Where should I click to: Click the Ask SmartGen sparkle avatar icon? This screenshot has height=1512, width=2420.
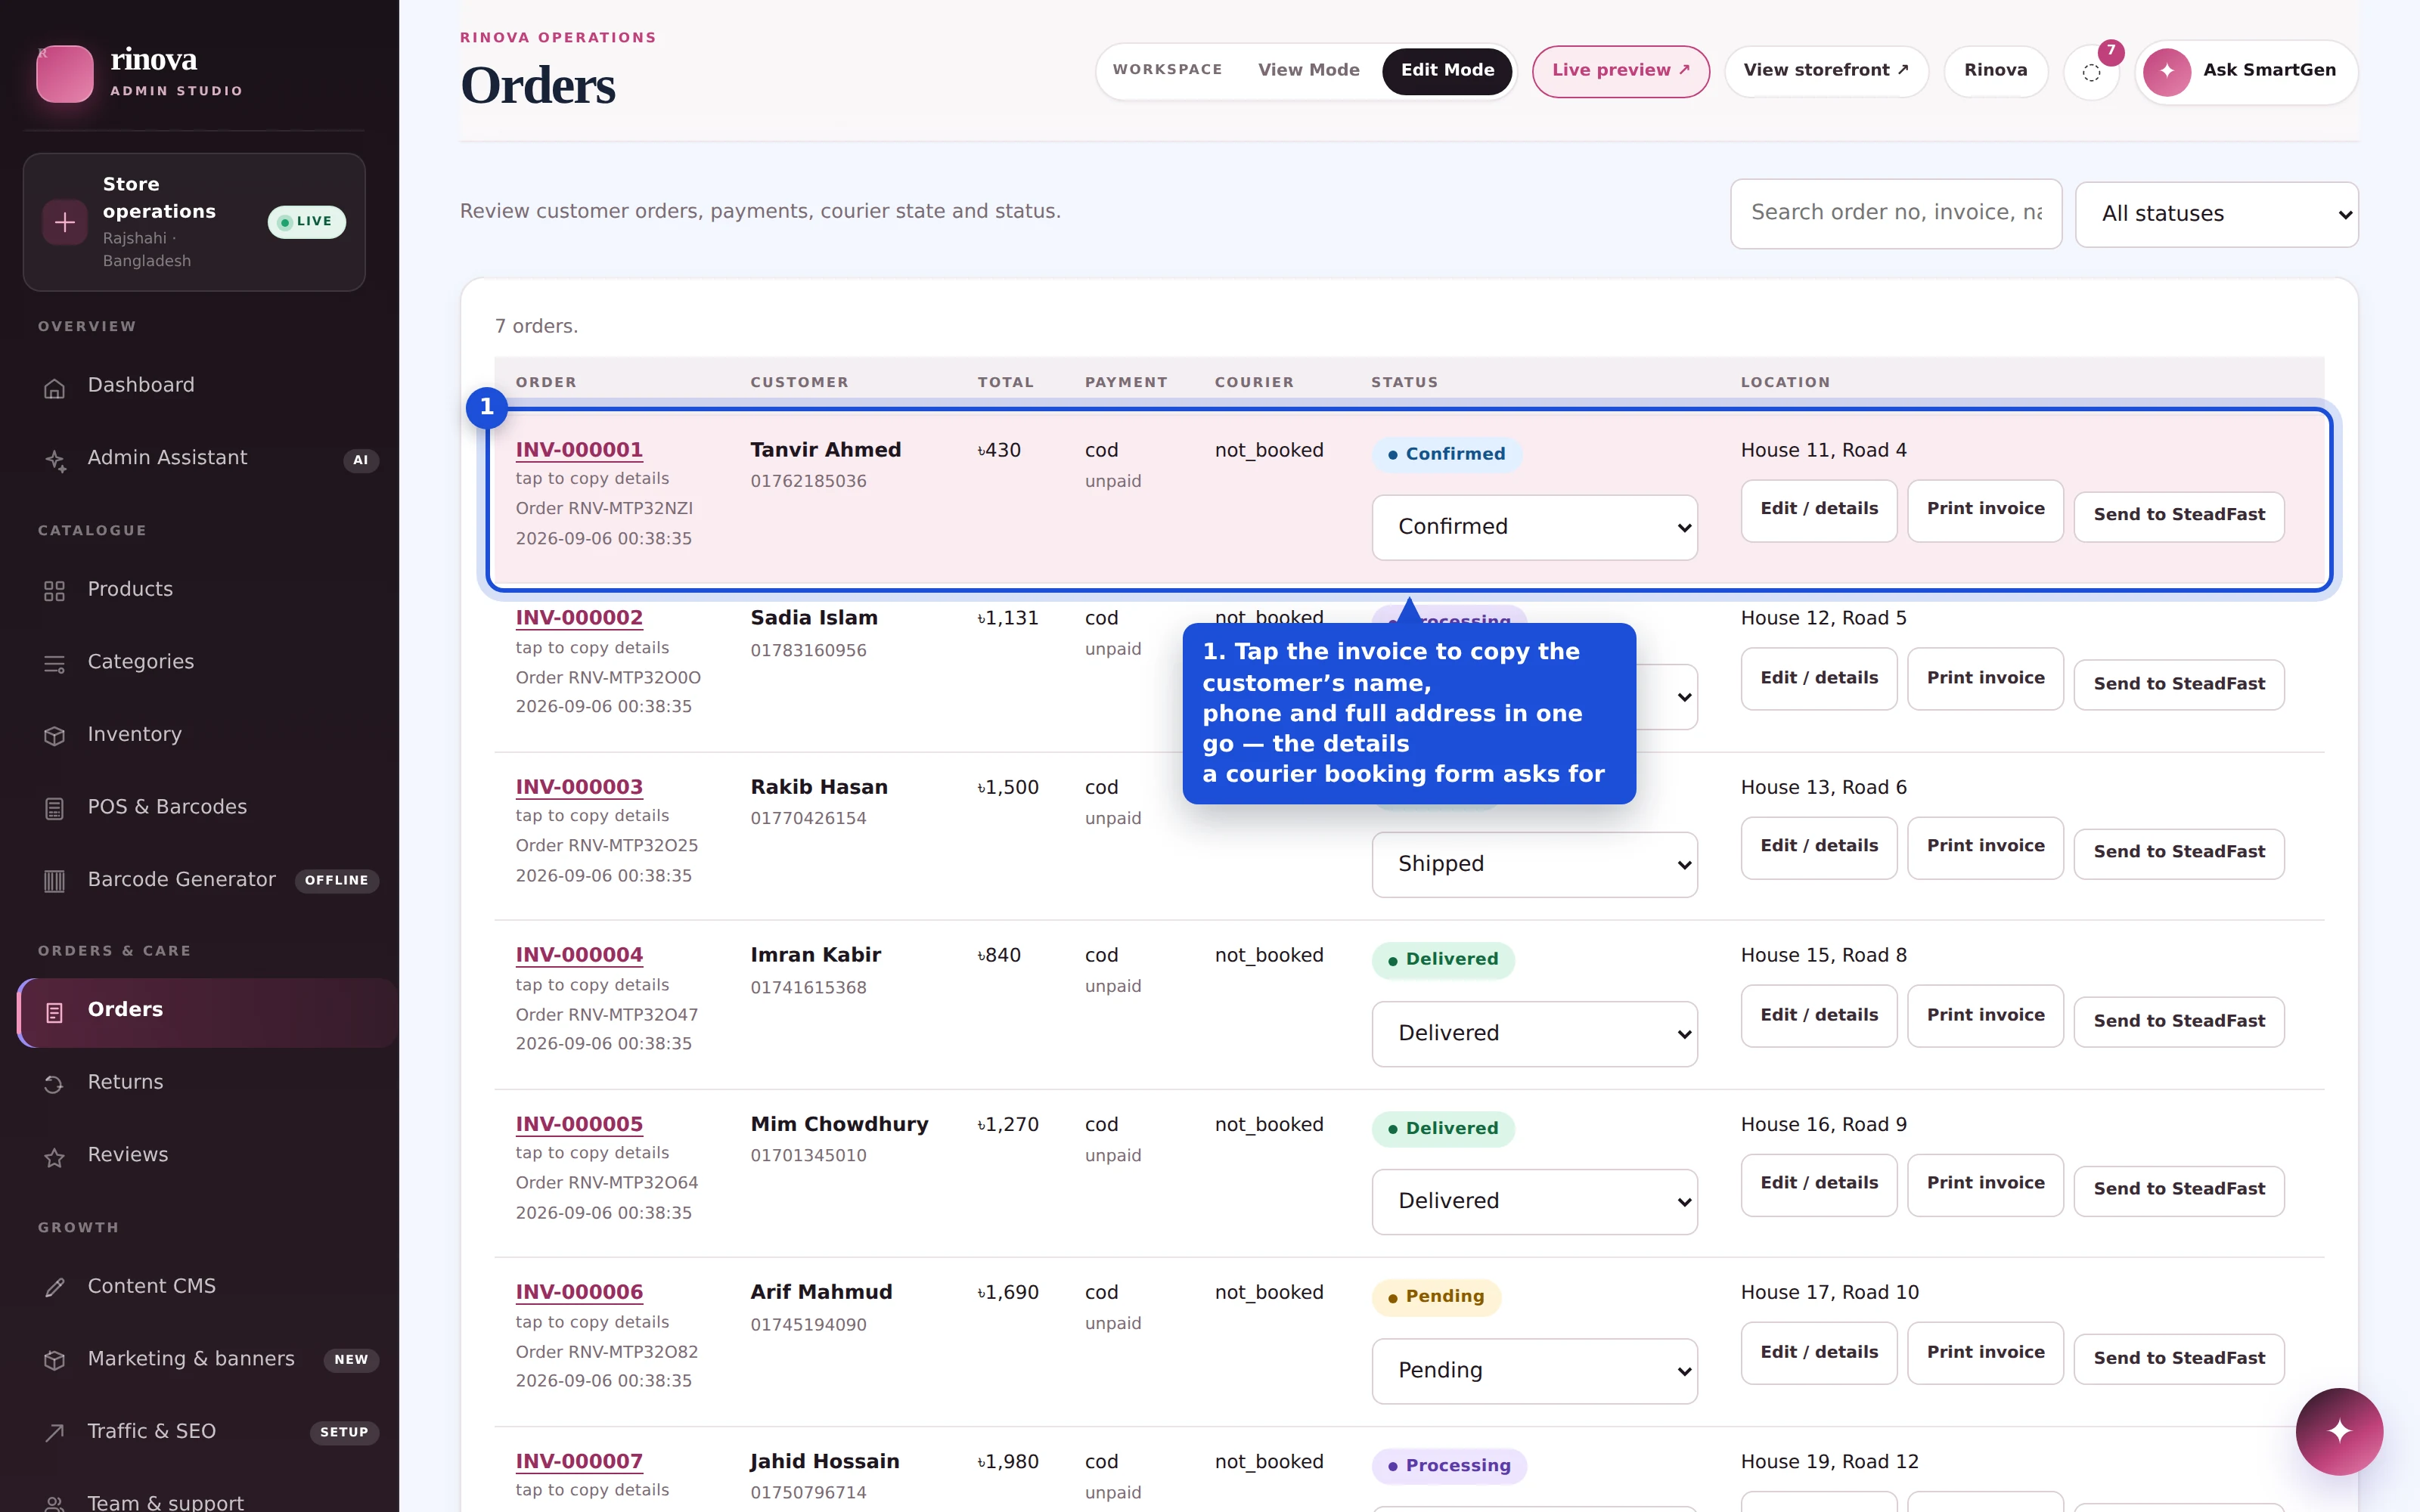click(2167, 72)
